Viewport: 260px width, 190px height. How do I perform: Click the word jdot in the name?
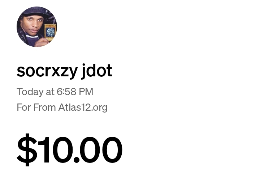97,71
